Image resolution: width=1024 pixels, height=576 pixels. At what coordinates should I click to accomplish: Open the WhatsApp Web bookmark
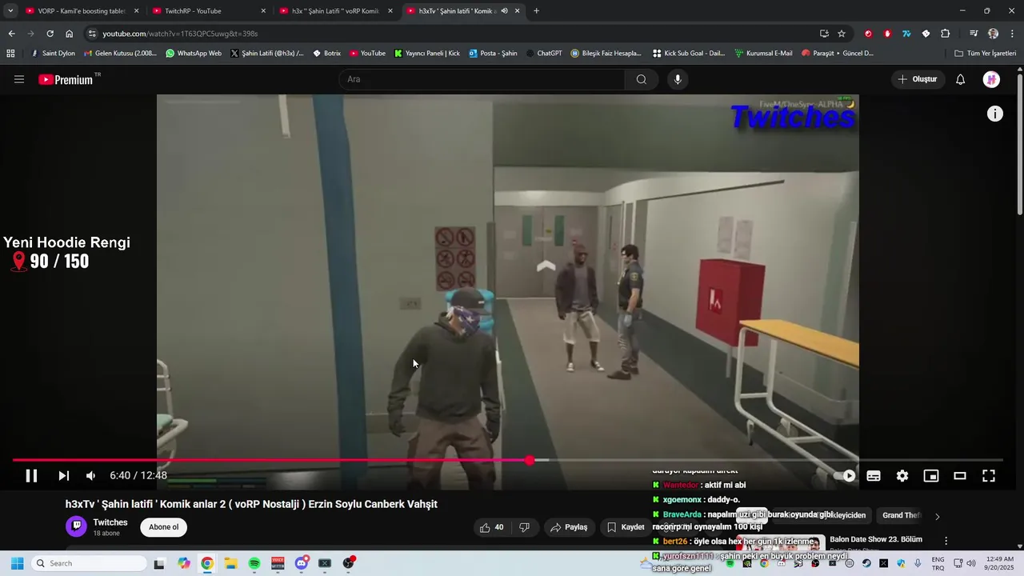click(194, 54)
